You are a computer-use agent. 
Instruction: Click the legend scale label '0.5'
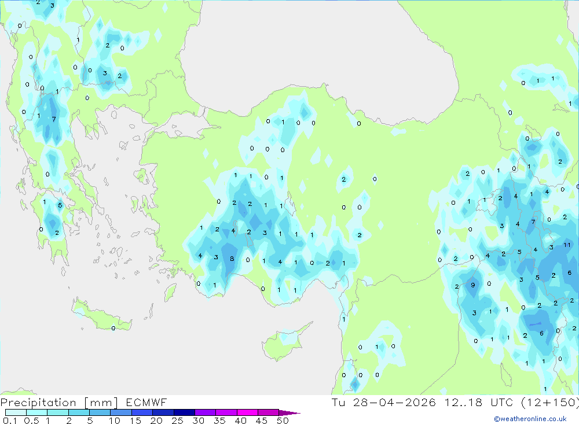tap(31, 421)
